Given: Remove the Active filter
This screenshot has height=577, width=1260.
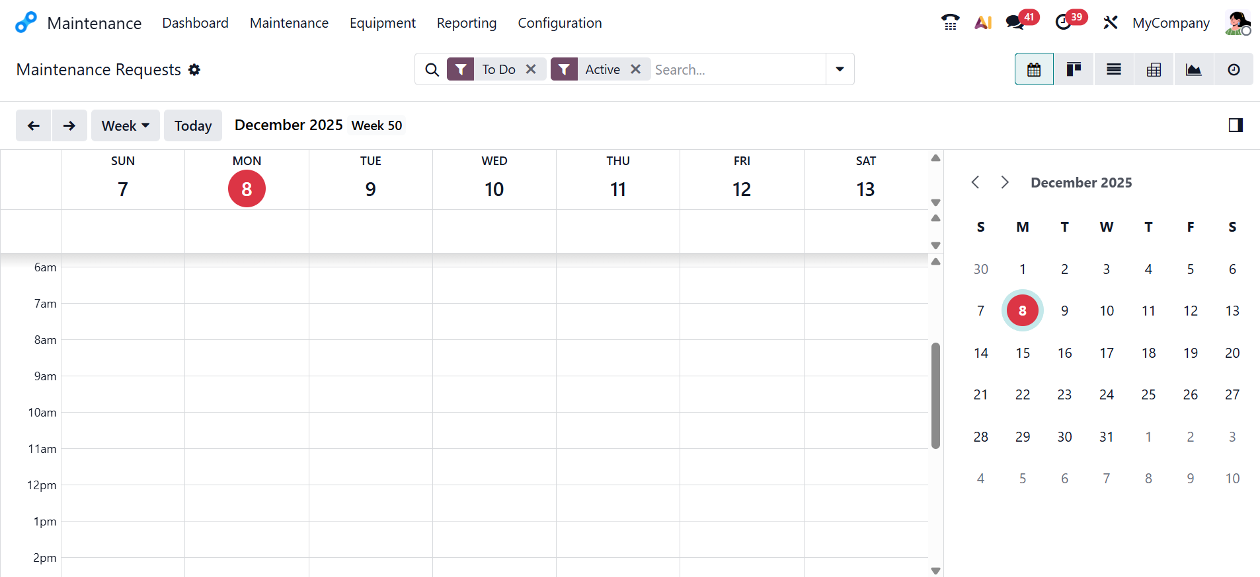Looking at the screenshot, I should pos(635,69).
